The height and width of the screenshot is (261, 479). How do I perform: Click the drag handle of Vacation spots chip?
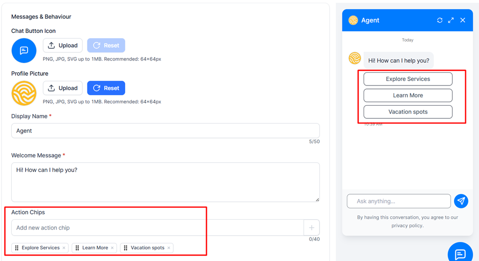pos(126,248)
